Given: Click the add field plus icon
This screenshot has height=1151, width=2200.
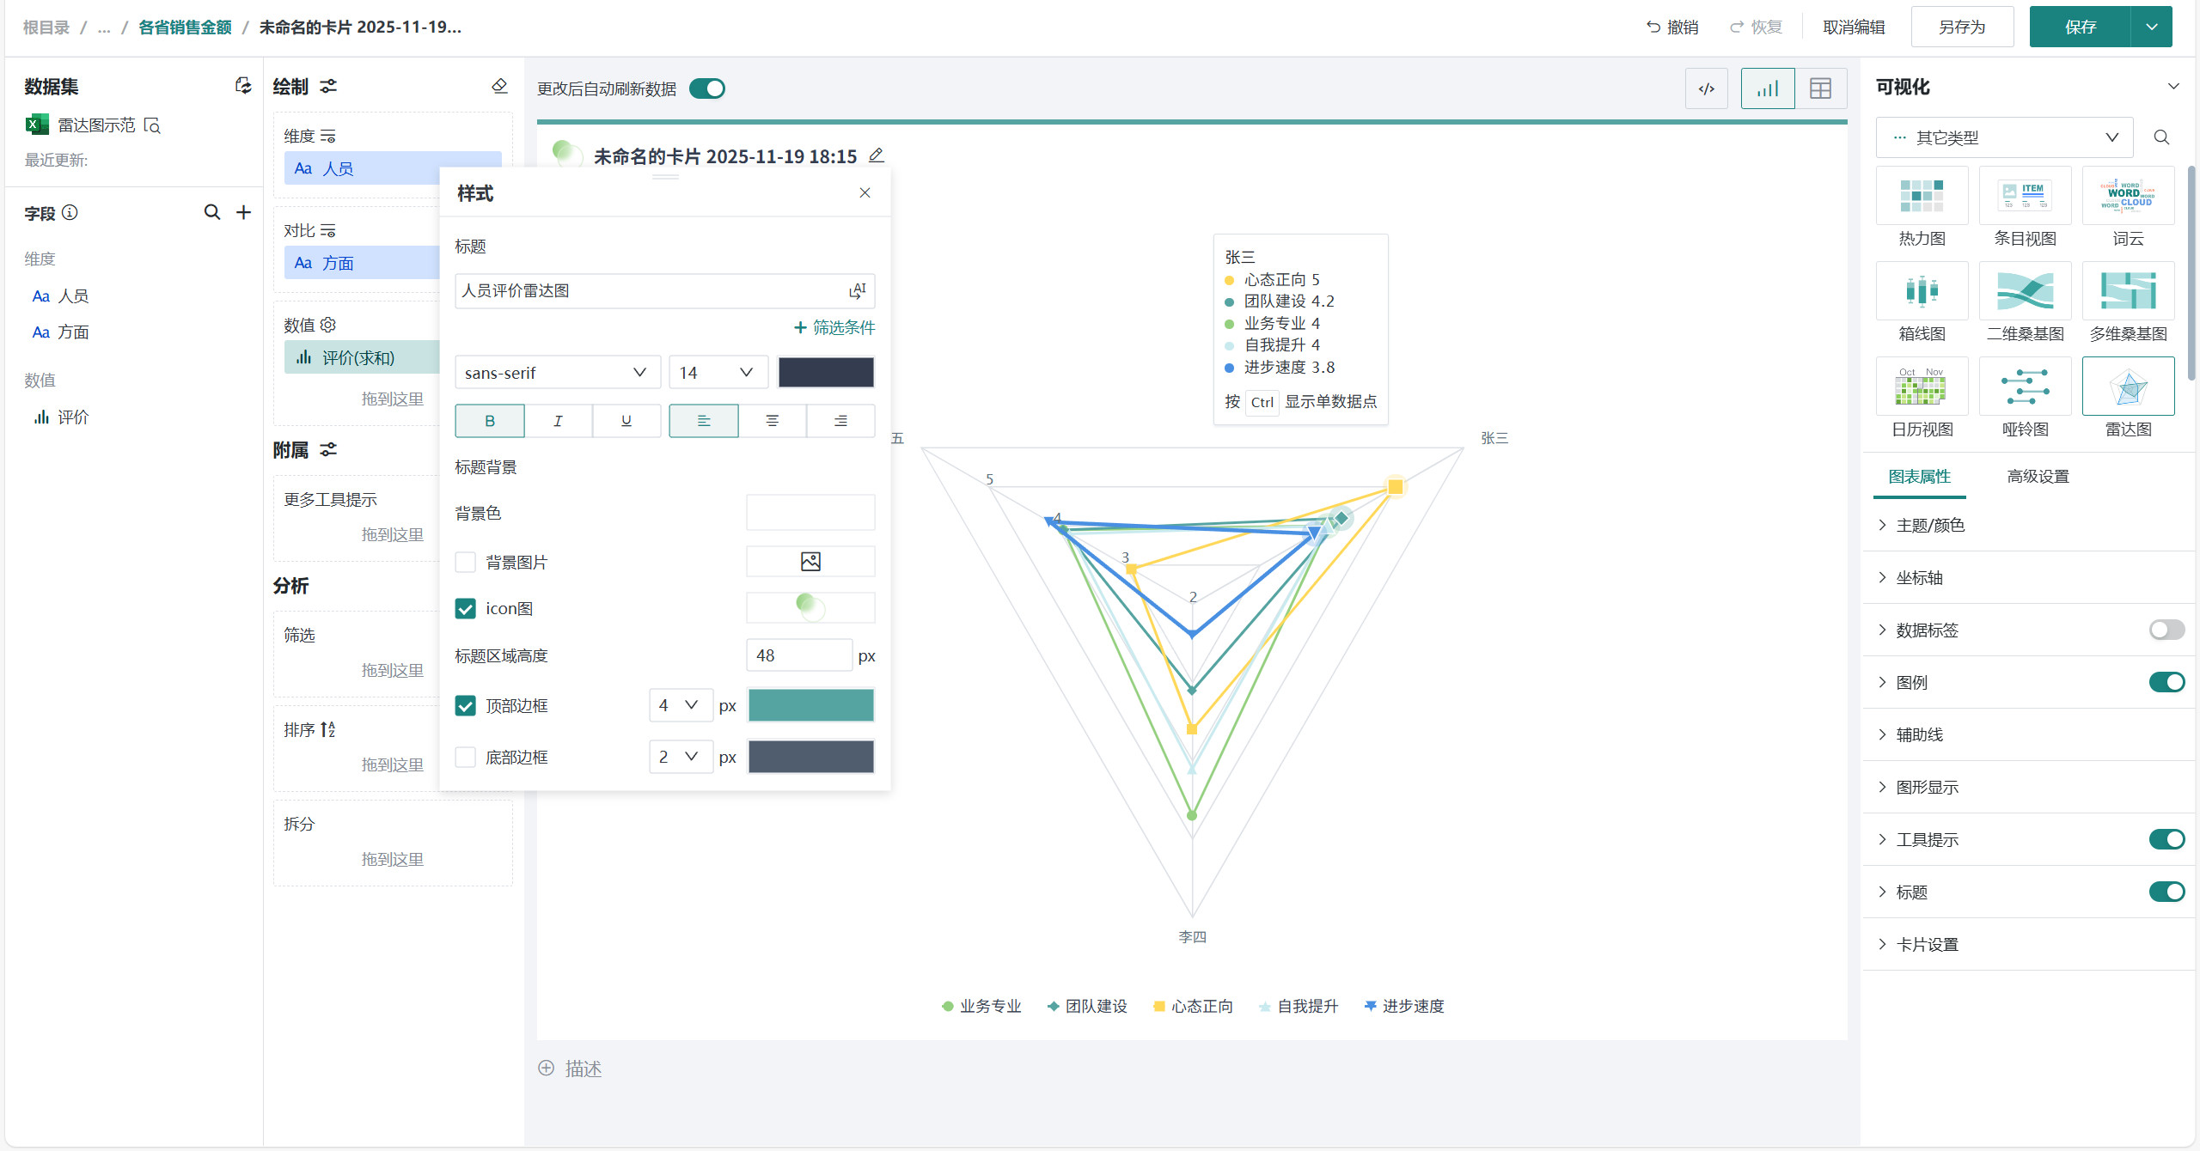Looking at the screenshot, I should pyautogui.click(x=244, y=212).
